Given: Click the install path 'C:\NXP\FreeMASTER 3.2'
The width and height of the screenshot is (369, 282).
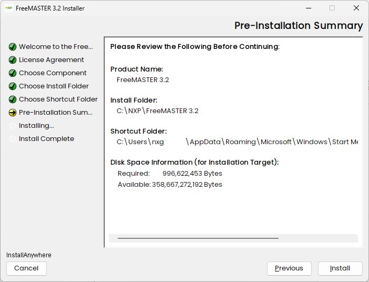Looking at the screenshot, I should pos(158,110).
